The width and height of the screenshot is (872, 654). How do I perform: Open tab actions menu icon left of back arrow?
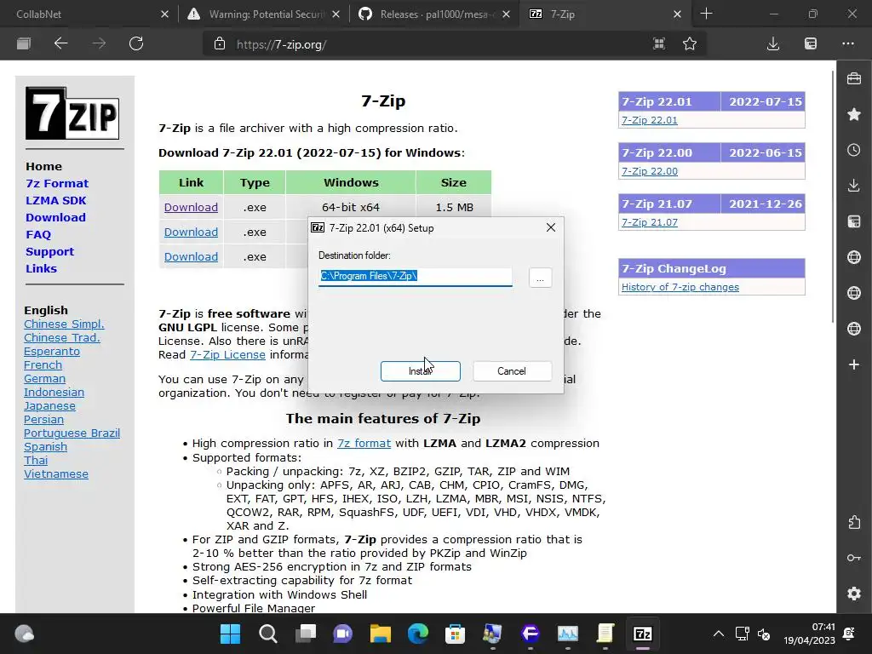[x=23, y=44]
